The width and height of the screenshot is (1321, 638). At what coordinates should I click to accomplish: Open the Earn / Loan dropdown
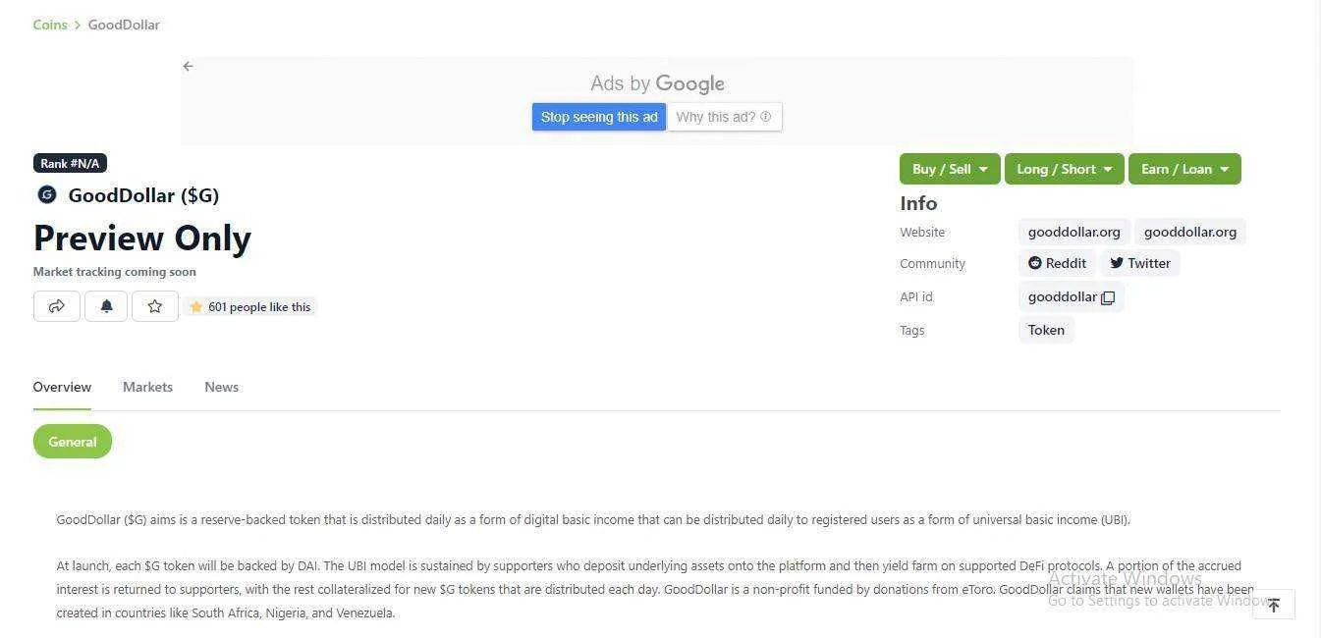click(x=1184, y=169)
